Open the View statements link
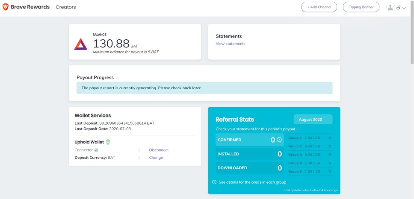This screenshot has width=414, height=199. [x=230, y=44]
